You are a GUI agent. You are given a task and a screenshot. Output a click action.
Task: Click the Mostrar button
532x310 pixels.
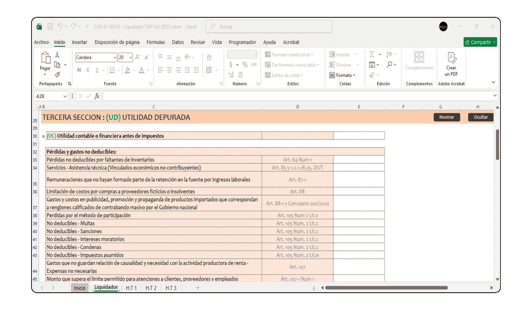(446, 117)
